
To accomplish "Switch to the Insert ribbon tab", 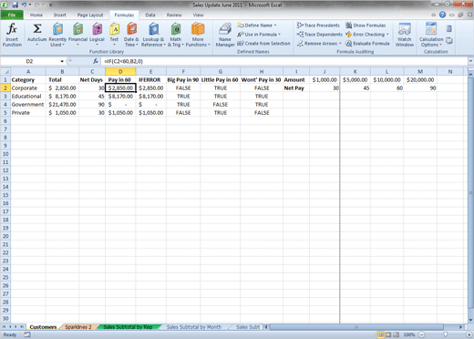I will [x=60, y=15].
